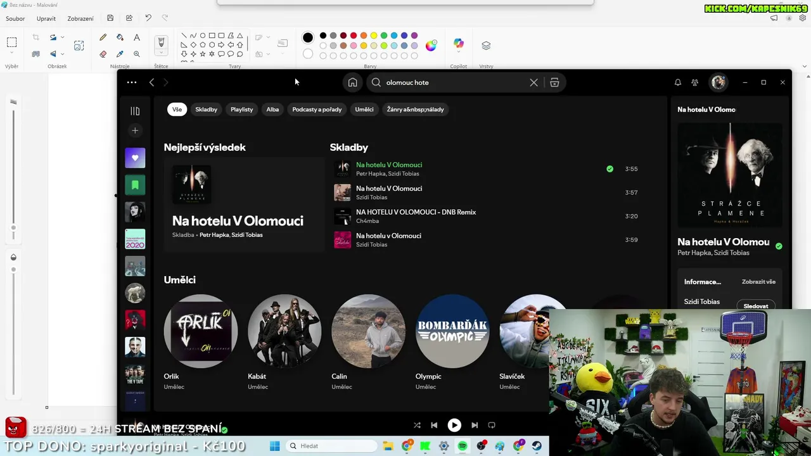Select the Vše filter tab
The width and height of the screenshot is (811, 456).
click(177, 110)
